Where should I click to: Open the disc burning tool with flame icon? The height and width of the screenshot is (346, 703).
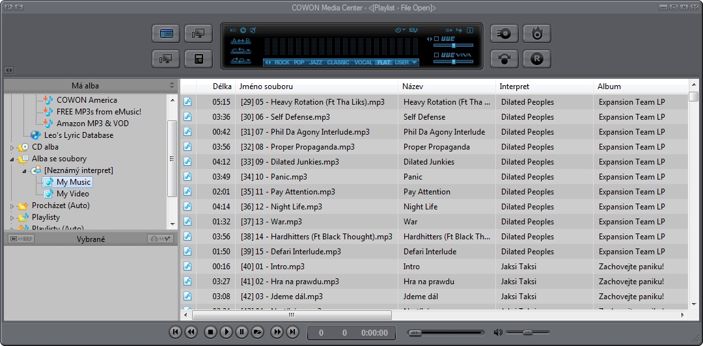pyautogui.click(x=536, y=34)
